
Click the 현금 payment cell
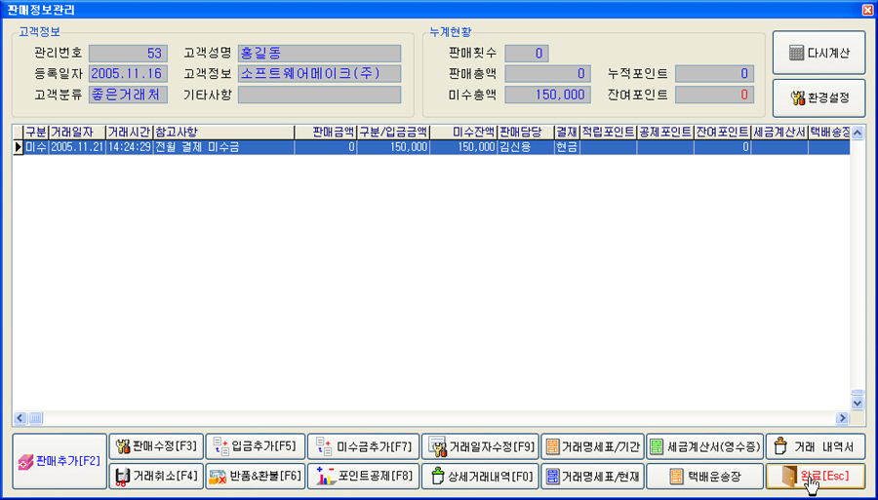(x=567, y=147)
